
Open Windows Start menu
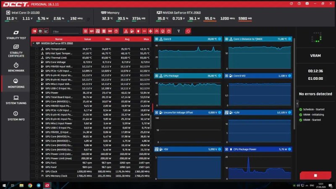point(4,185)
